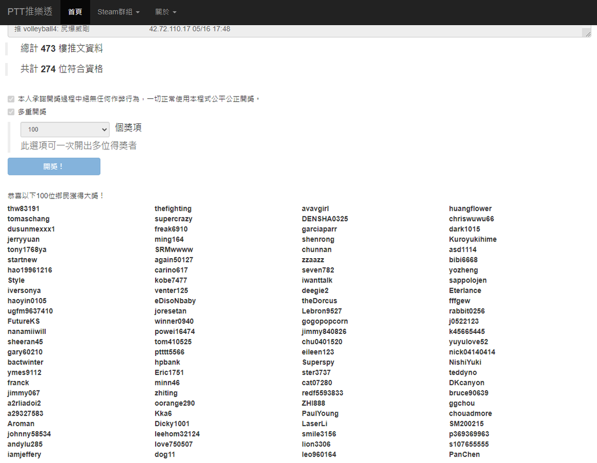Click the winner name gogopopcorn
The height and width of the screenshot is (463, 597).
coord(325,321)
